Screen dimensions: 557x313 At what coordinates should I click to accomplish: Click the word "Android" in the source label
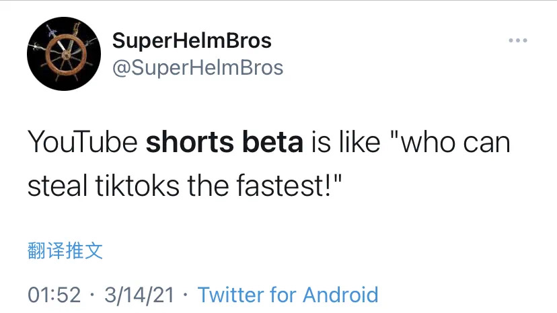coord(340,294)
